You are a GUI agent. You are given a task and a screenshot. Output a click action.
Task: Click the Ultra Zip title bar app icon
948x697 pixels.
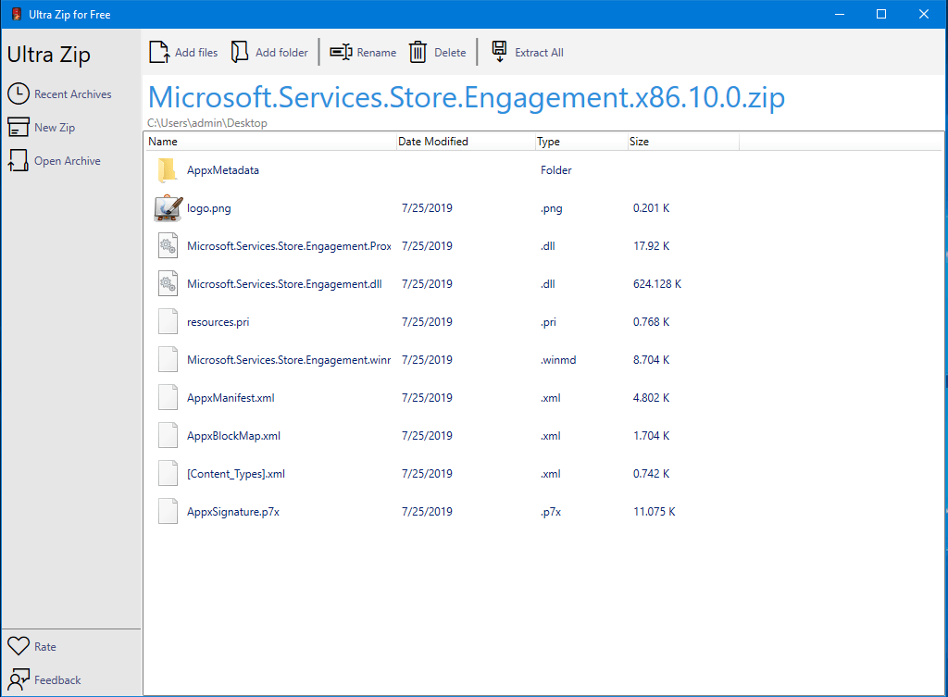coord(17,14)
